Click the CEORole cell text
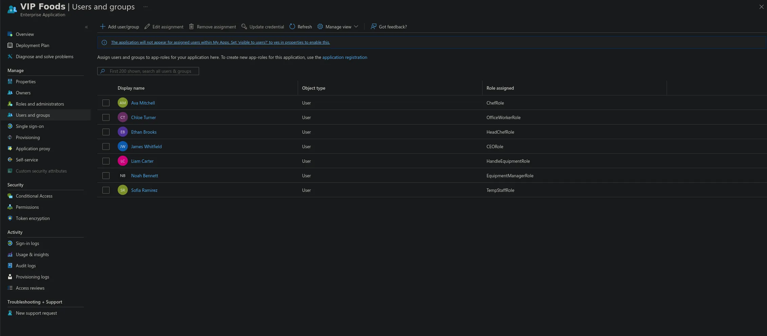Screen dimensions: 767x336 (x=495, y=147)
